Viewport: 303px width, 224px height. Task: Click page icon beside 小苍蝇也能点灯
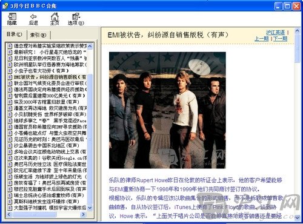pyautogui.click(x=10, y=133)
